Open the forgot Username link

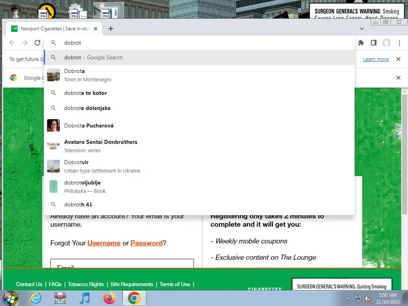(104, 243)
